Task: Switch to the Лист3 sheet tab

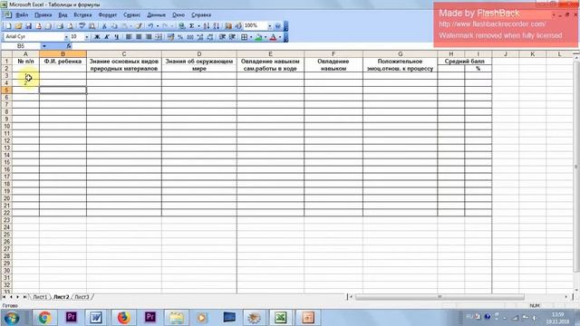Action: [x=82, y=297]
